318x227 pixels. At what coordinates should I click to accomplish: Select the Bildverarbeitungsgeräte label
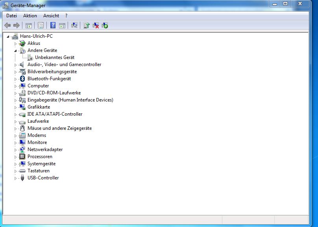pos(52,72)
